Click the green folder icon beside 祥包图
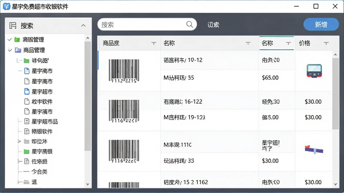The width and height of the screenshot is (344, 193). pyautogui.click(x=27, y=61)
